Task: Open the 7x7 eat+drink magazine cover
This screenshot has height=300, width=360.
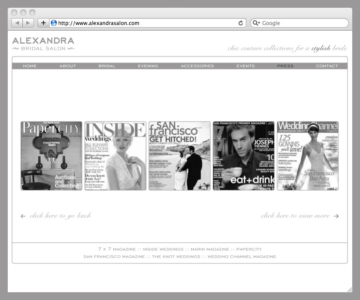Action: [244, 156]
